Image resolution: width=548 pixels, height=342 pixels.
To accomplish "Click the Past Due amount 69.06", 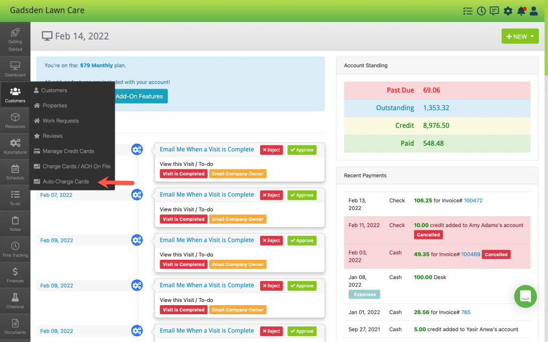I will pyautogui.click(x=431, y=90).
